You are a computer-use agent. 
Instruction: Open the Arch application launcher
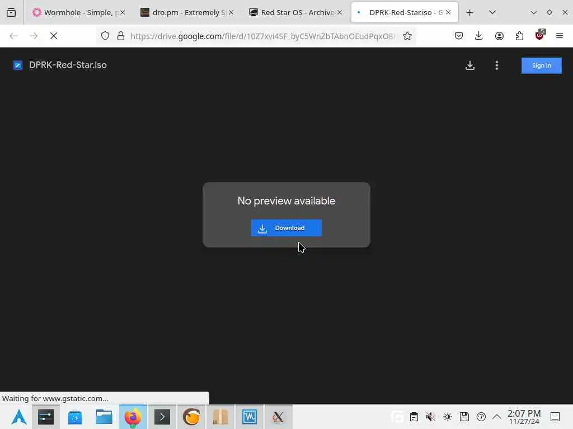18,417
